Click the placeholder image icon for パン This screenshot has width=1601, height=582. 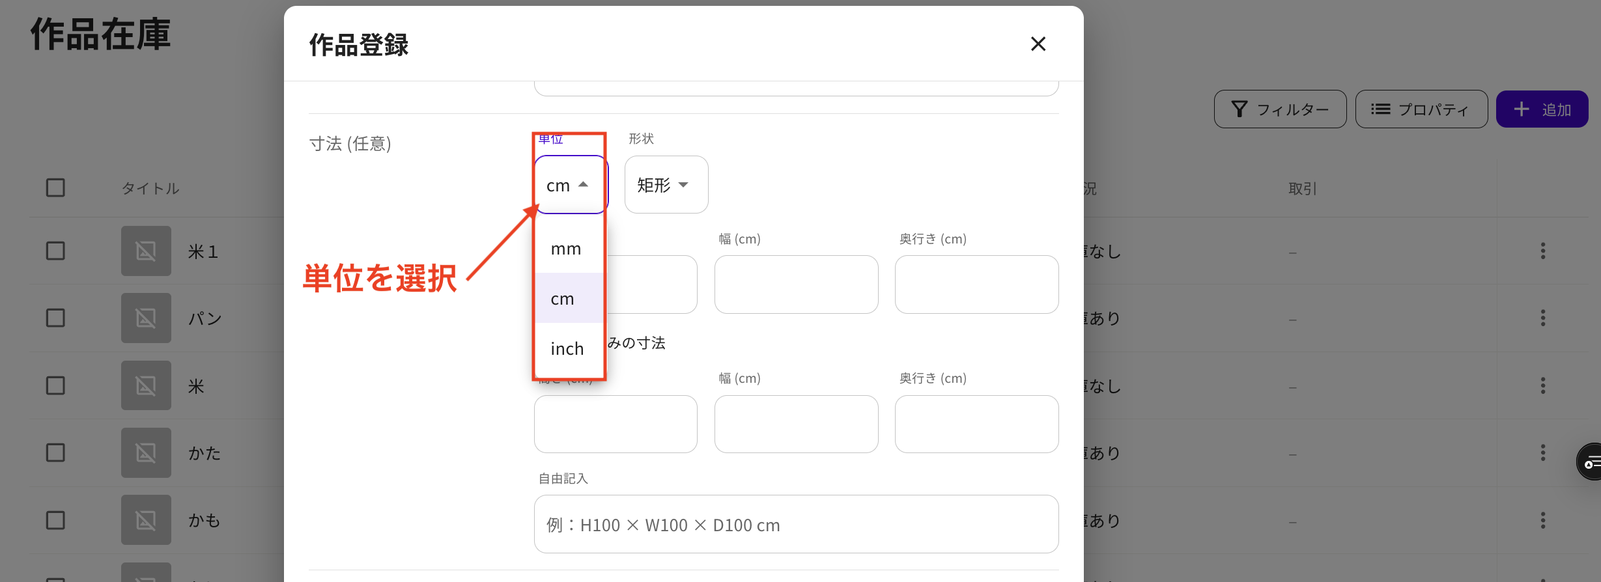146,318
